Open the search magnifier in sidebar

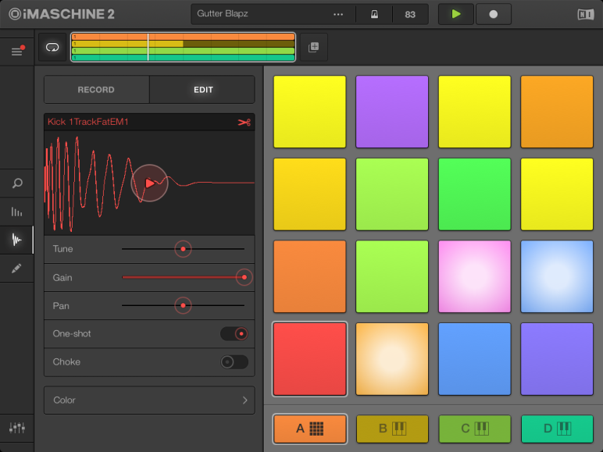[x=17, y=183]
